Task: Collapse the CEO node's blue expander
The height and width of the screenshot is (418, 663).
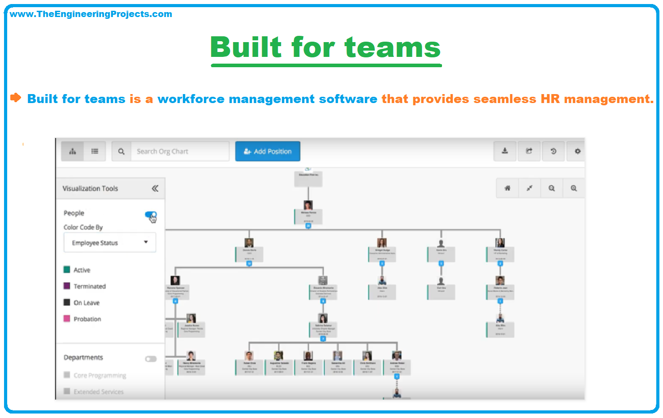Action: [308, 226]
